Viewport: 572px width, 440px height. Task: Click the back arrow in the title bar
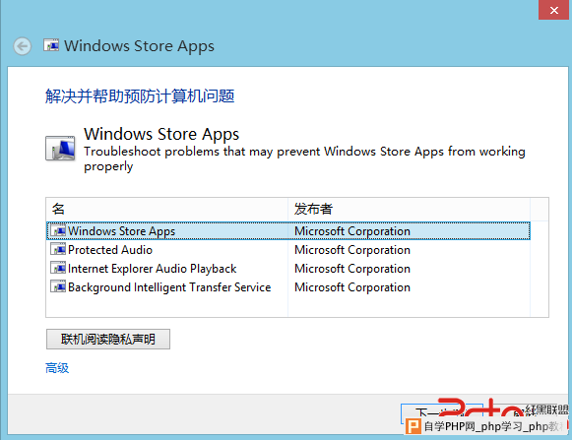pos(23,46)
